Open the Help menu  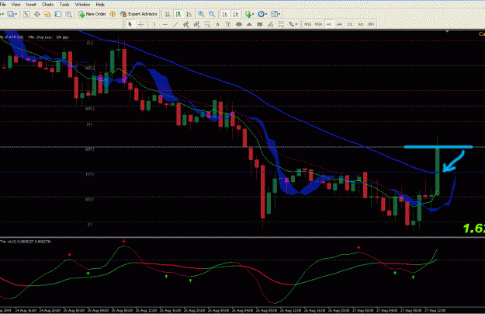(100, 5)
